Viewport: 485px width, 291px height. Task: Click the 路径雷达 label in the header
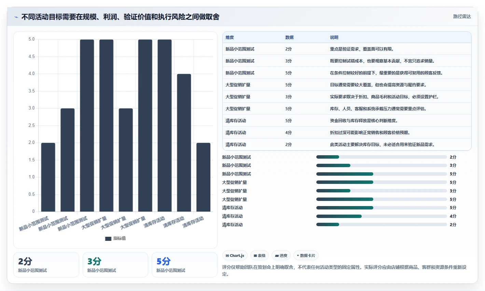(x=462, y=16)
